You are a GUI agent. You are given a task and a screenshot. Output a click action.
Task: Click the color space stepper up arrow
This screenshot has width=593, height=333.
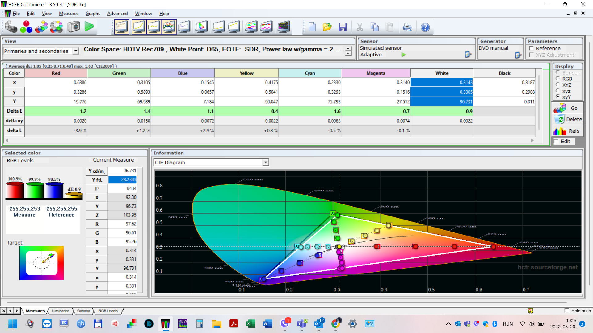pos(348,48)
